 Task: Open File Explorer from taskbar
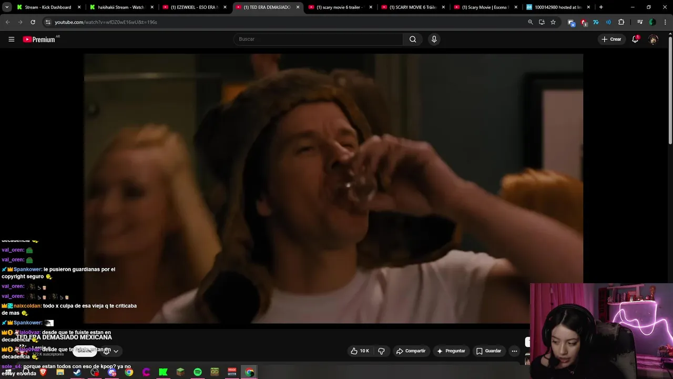(x=60, y=372)
